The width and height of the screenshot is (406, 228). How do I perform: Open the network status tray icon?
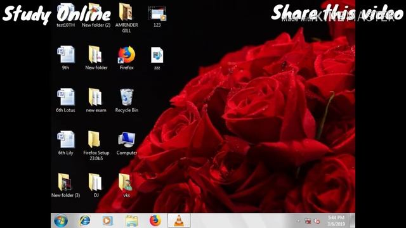click(308, 221)
